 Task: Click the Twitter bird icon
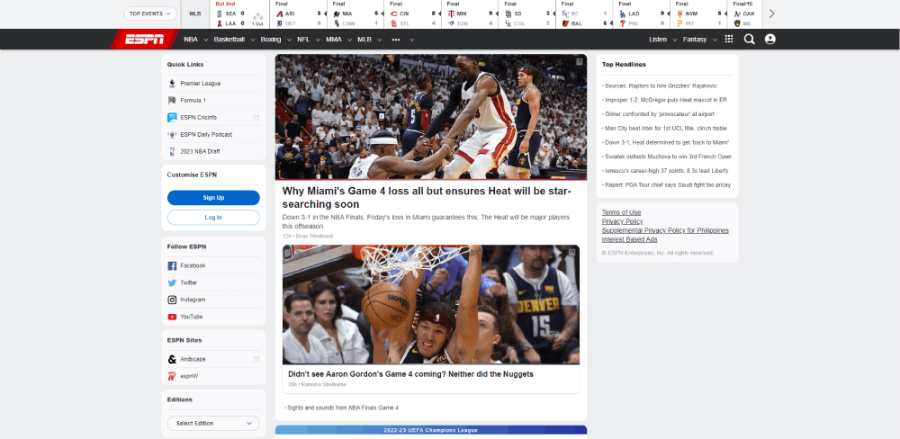(172, 282)
